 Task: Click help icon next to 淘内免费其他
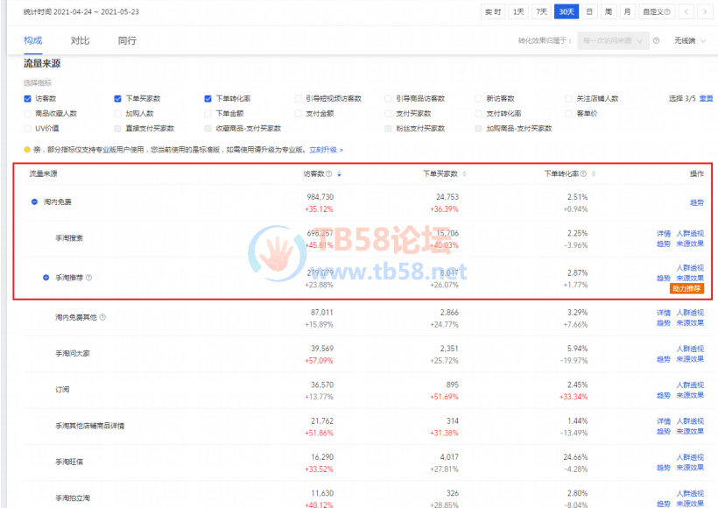click(102, 317)
